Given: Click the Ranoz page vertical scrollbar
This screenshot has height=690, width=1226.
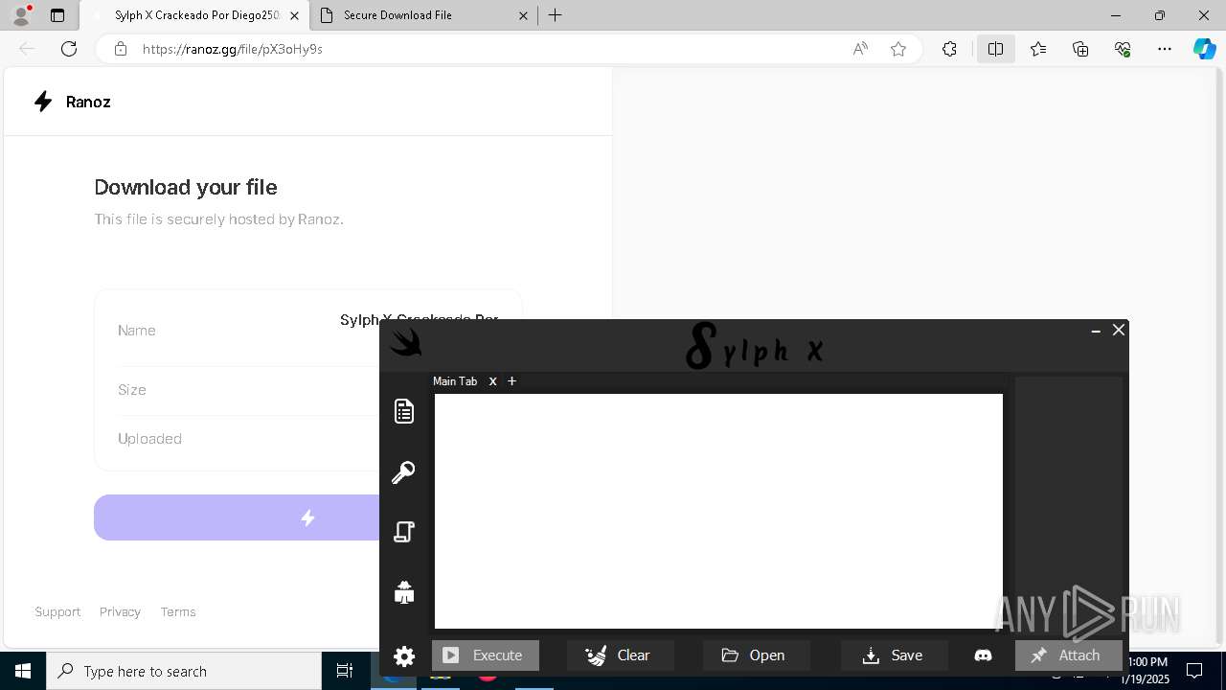Looking at the screenshot, I should coord(1218,355).
